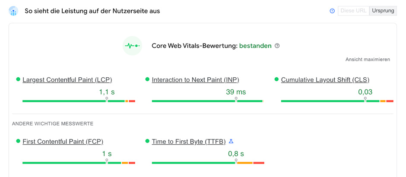This screenshot has height=177, width=406.
Task: Open Time to First Byte (TTFB) link
Action: (188, 142)
